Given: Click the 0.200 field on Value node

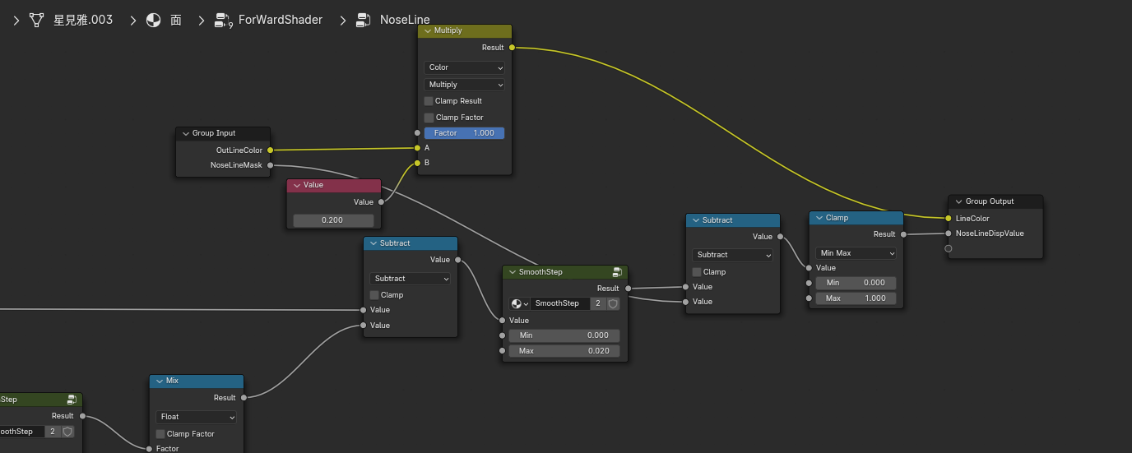Looking at the screenshot, I should 333,220.
